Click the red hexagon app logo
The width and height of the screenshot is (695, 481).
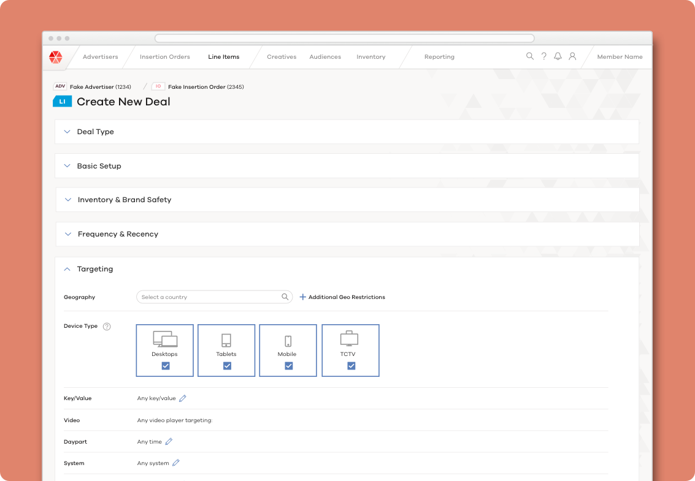pos(56,57)
